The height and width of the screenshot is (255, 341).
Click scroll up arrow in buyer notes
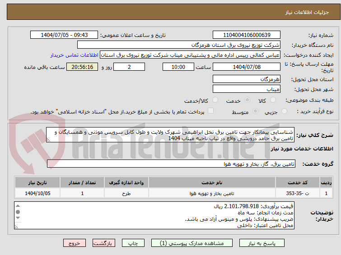tap(18, 206)
